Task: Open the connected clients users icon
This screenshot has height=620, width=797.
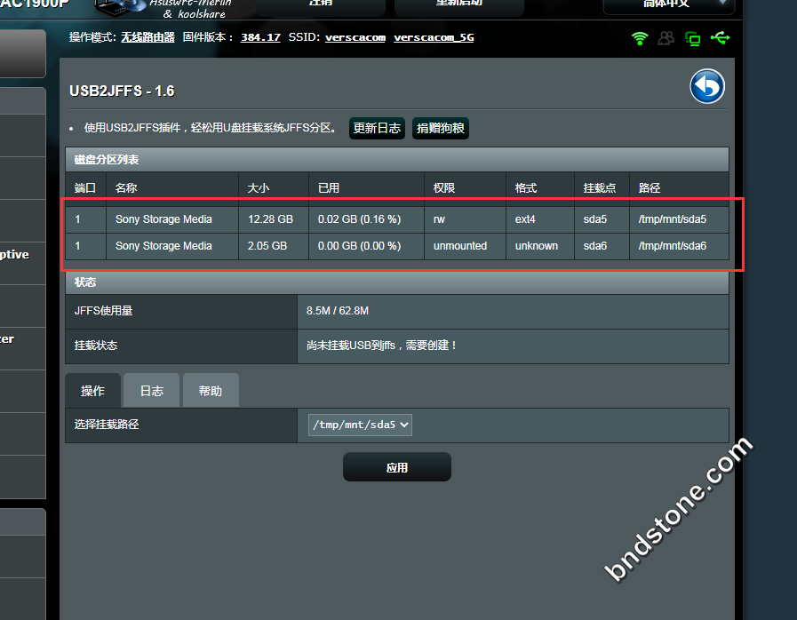Action: pyautogui.click(x=665, y=38)
